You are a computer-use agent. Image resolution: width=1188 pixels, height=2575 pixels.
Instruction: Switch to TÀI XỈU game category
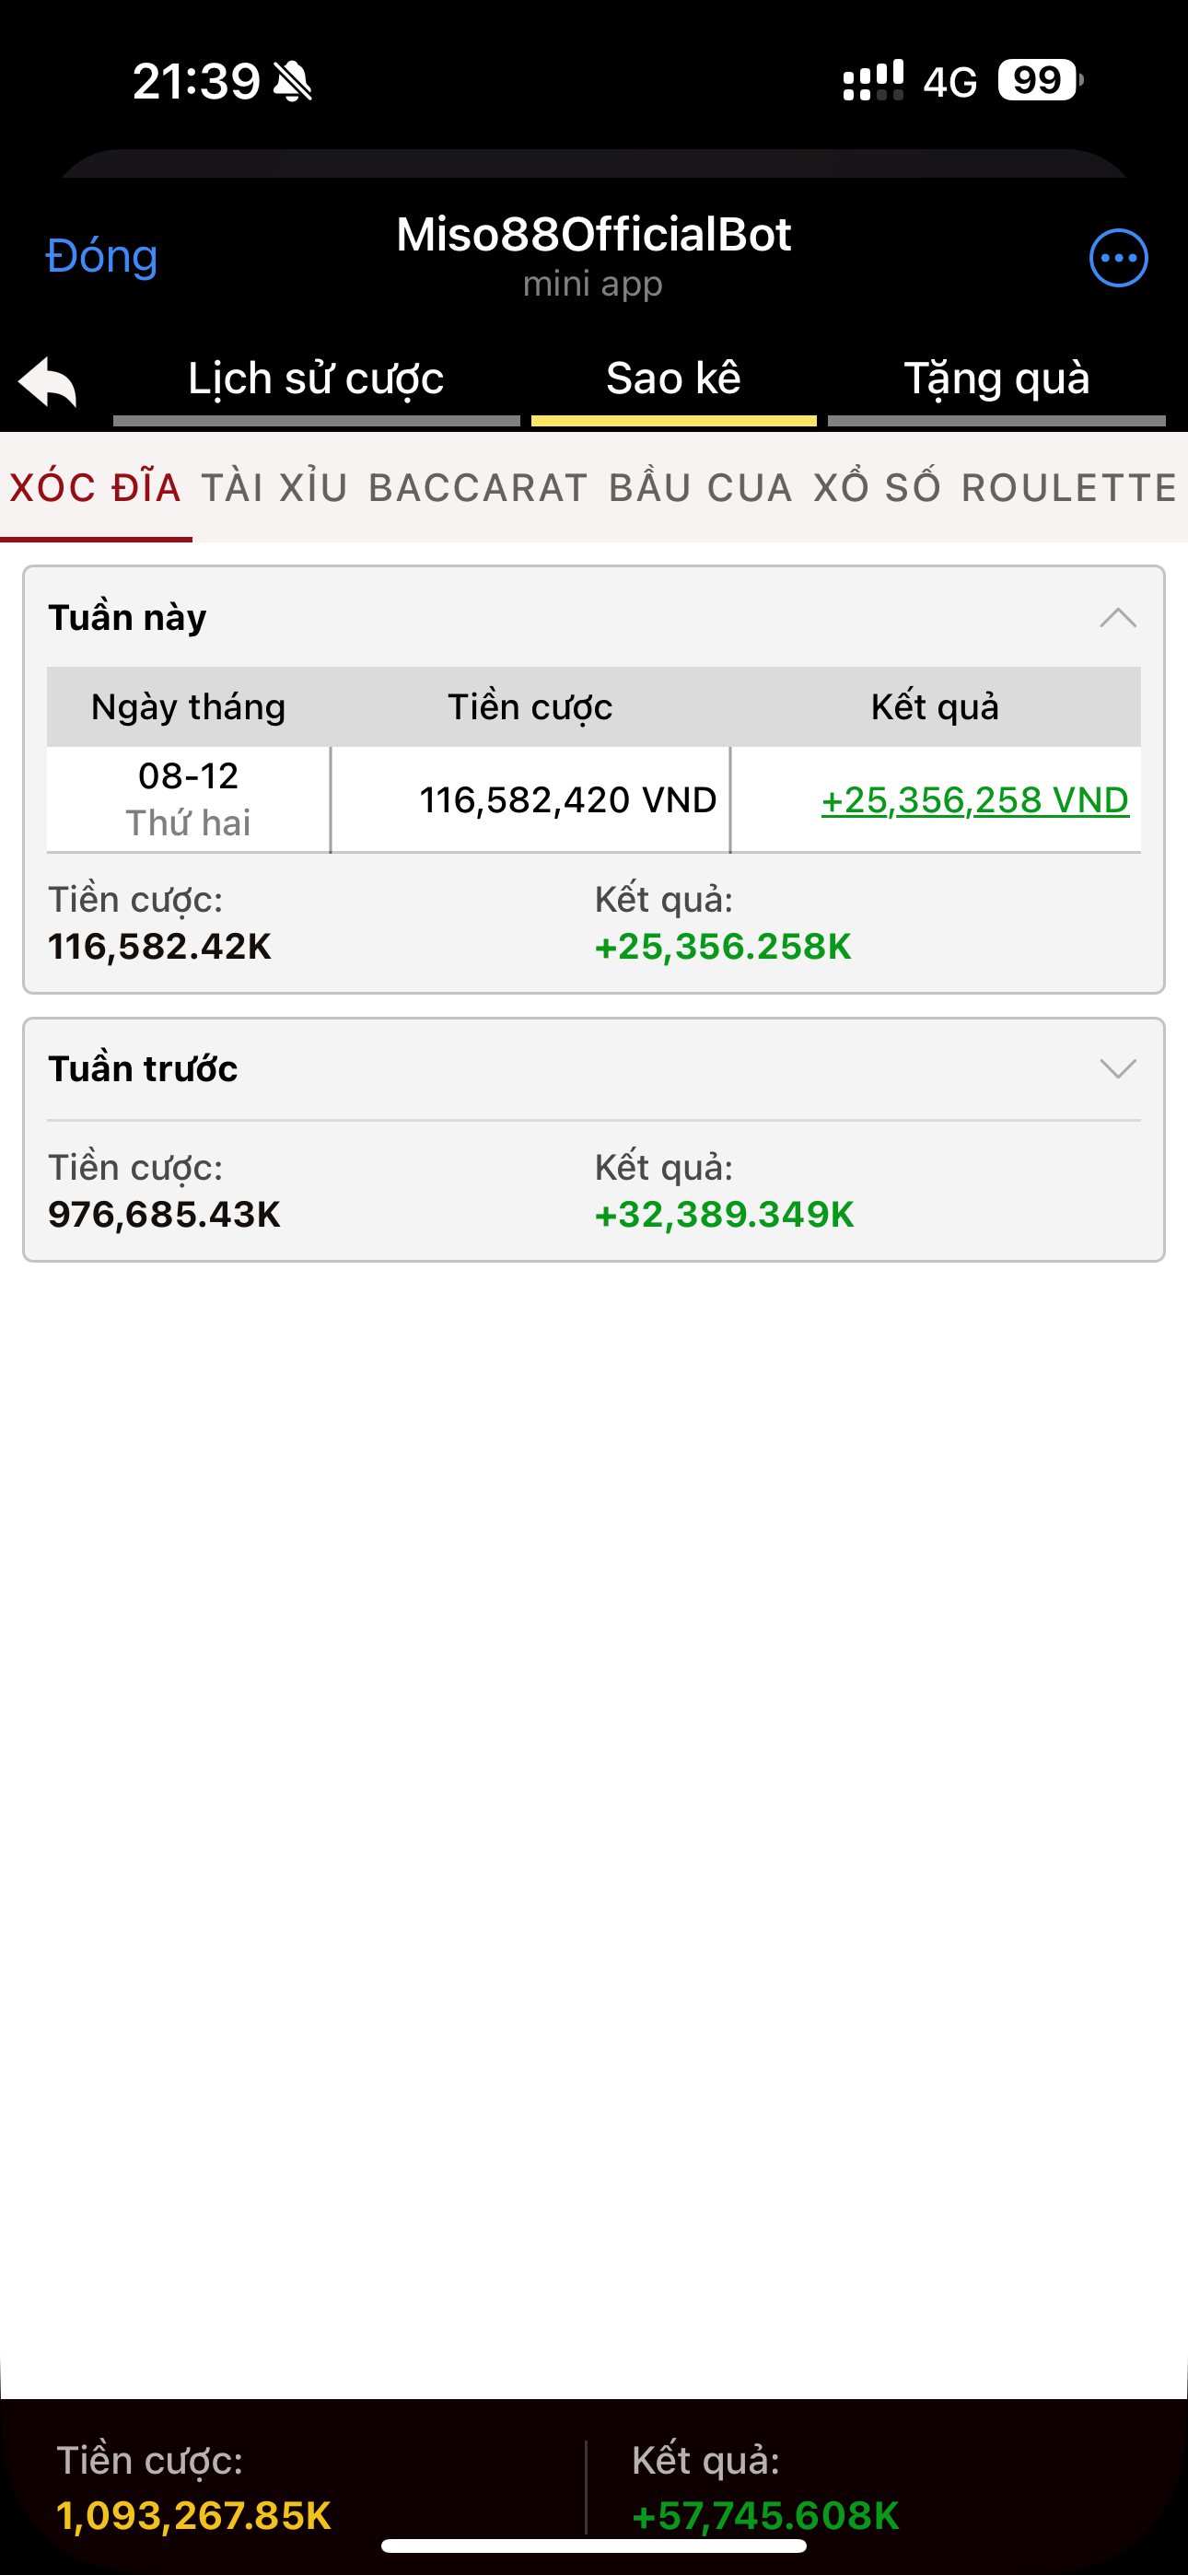tap(275, 488)
